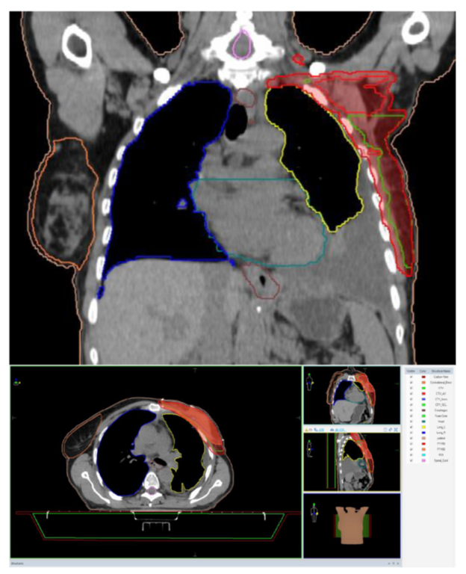Click the Structures label in the bottom bar
The image size is (466, 574).
pyautogui.click(x=16, y=564)
